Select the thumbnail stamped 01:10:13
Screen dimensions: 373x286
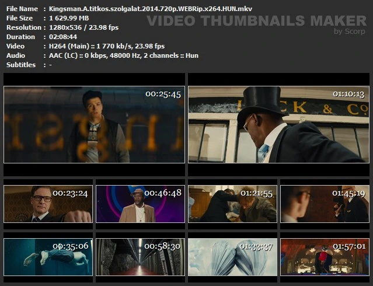click(279, 124)
